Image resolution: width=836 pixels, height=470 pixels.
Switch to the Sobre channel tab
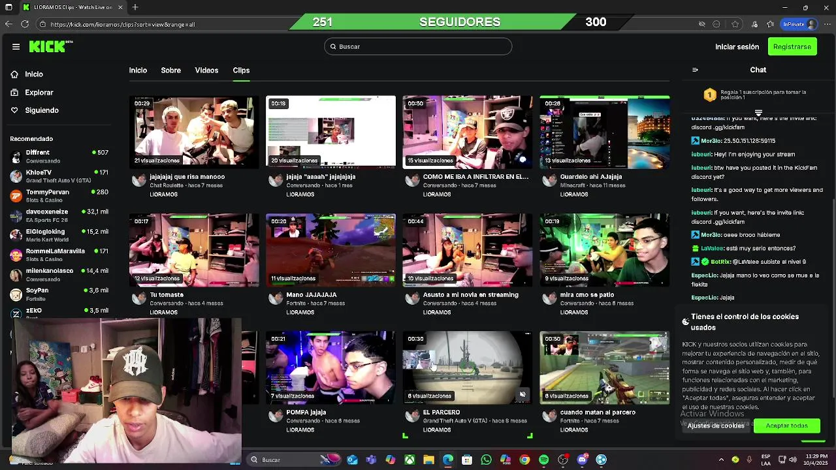pyautogui.click(x=171, y=70)
